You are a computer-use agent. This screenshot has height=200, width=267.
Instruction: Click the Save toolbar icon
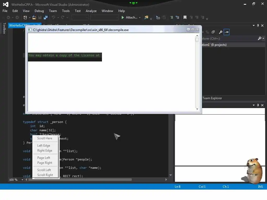pyautogui.click(x=40, y=17)
